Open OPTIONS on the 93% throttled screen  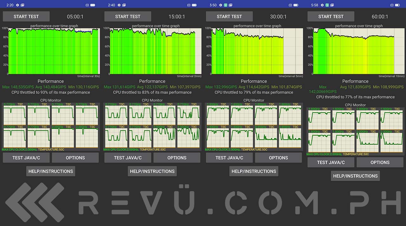pyautogui.click(x=75, y=158)
